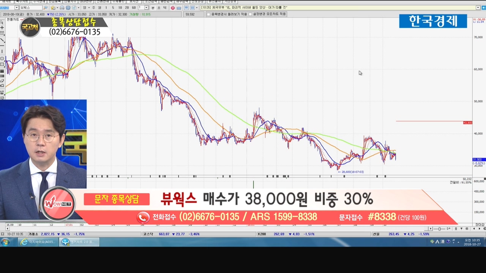The height and width of the screenshot is (273, 486).
Task: Select the arrow pointer tool
Action: pyautogui.click(x=2, y=22)
